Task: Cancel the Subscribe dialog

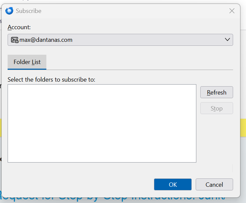Action: tap(214, 184)
